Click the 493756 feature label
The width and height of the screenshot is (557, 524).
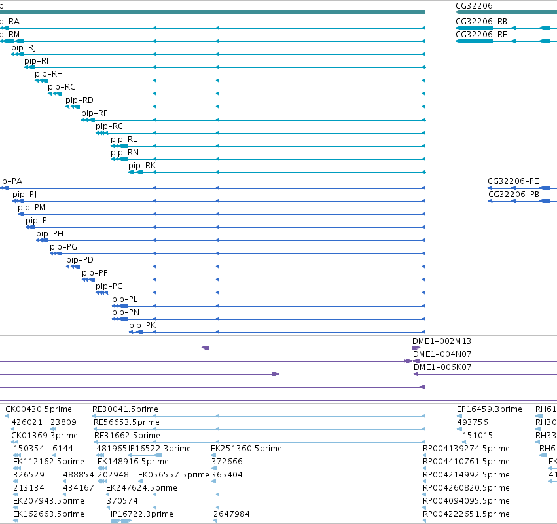[473, 422]
